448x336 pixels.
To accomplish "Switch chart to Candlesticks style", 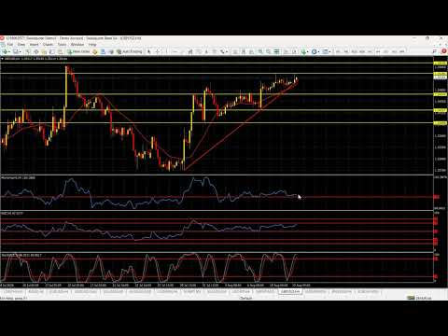I will click(244, 51).
